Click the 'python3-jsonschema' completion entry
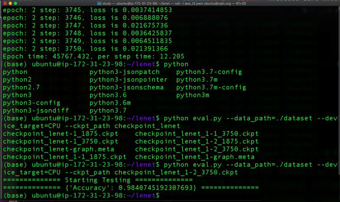The width and height of the screenshot is (340, 202). point(127,88)
